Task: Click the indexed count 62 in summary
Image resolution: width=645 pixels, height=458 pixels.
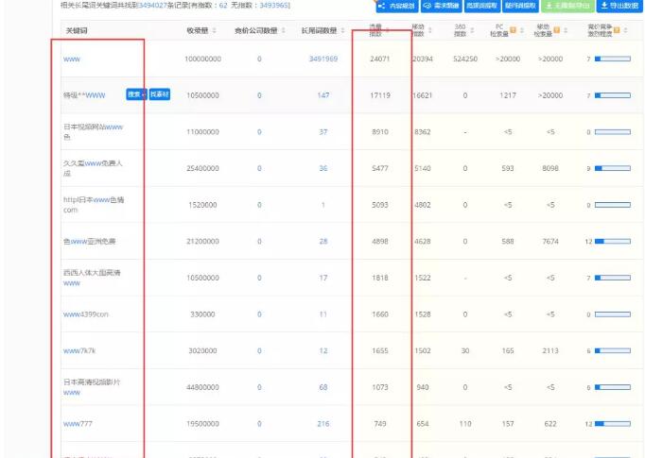Action: coord(223,6)
